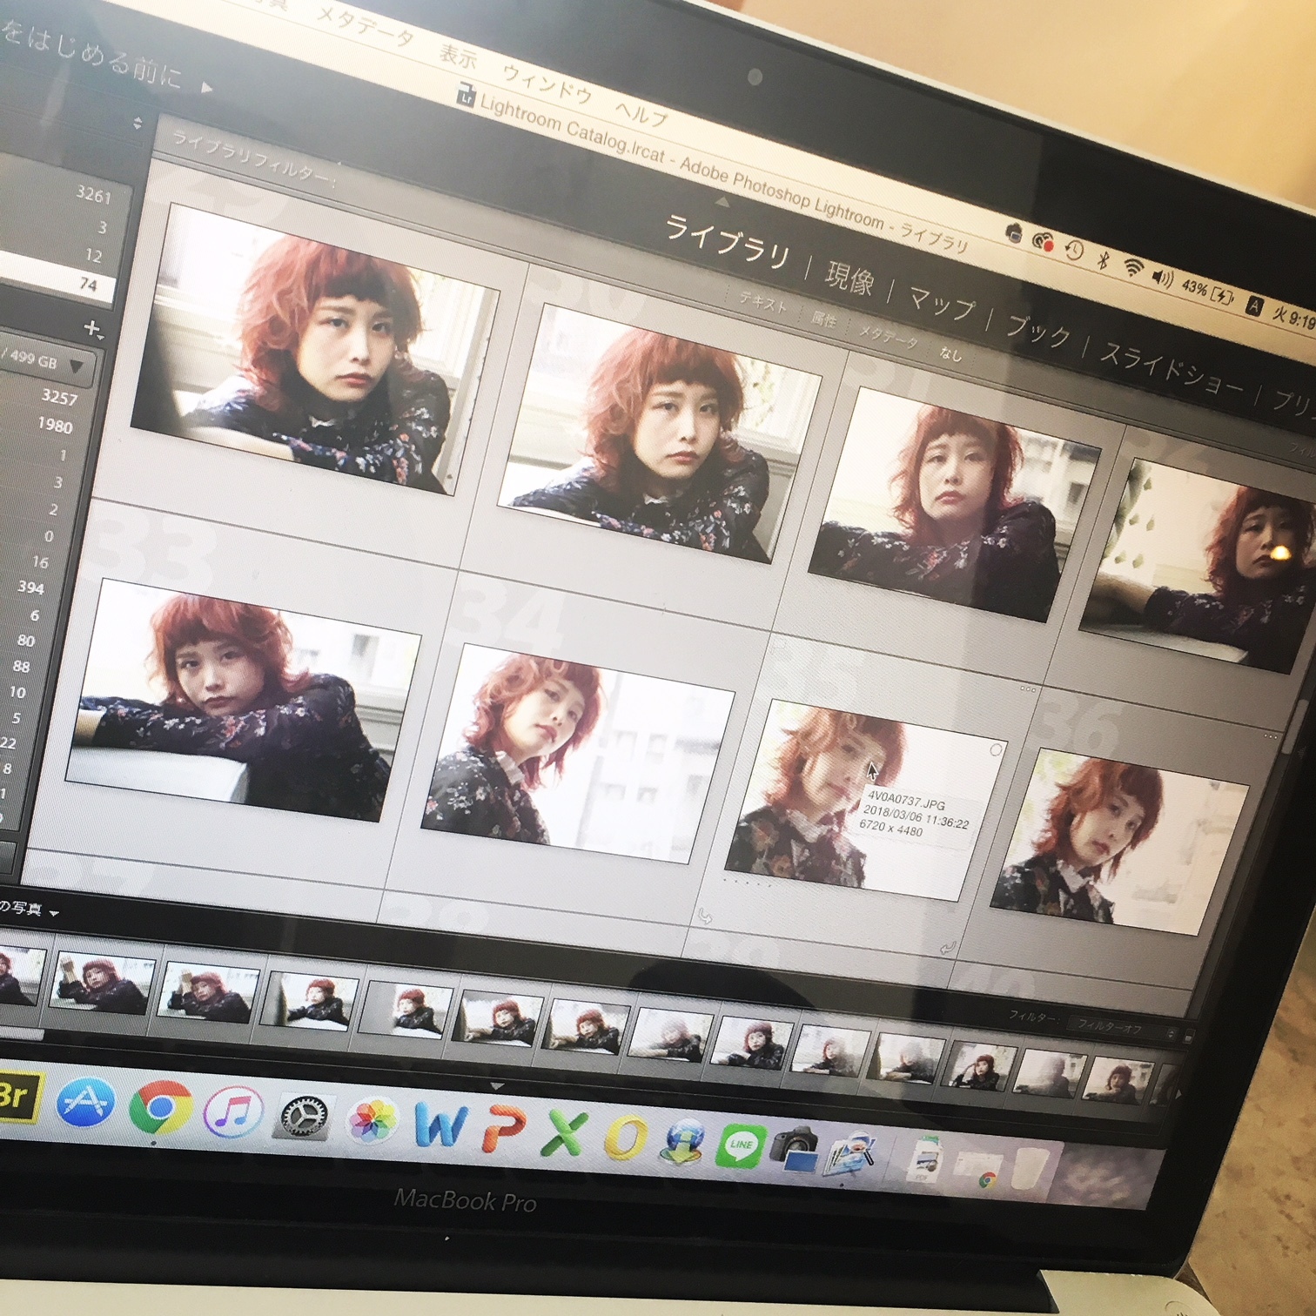Toggle quick collection circle on photo 4V0A0737
The height and width of the screenshot is (1316, 1316).
(996, 749)
